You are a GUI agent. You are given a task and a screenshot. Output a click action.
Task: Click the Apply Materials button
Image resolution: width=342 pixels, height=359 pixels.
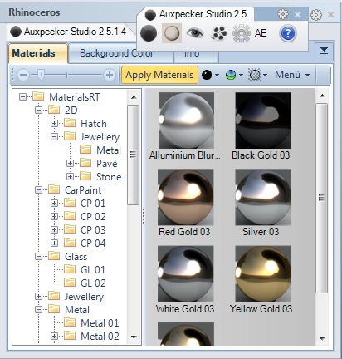point(159,75)
